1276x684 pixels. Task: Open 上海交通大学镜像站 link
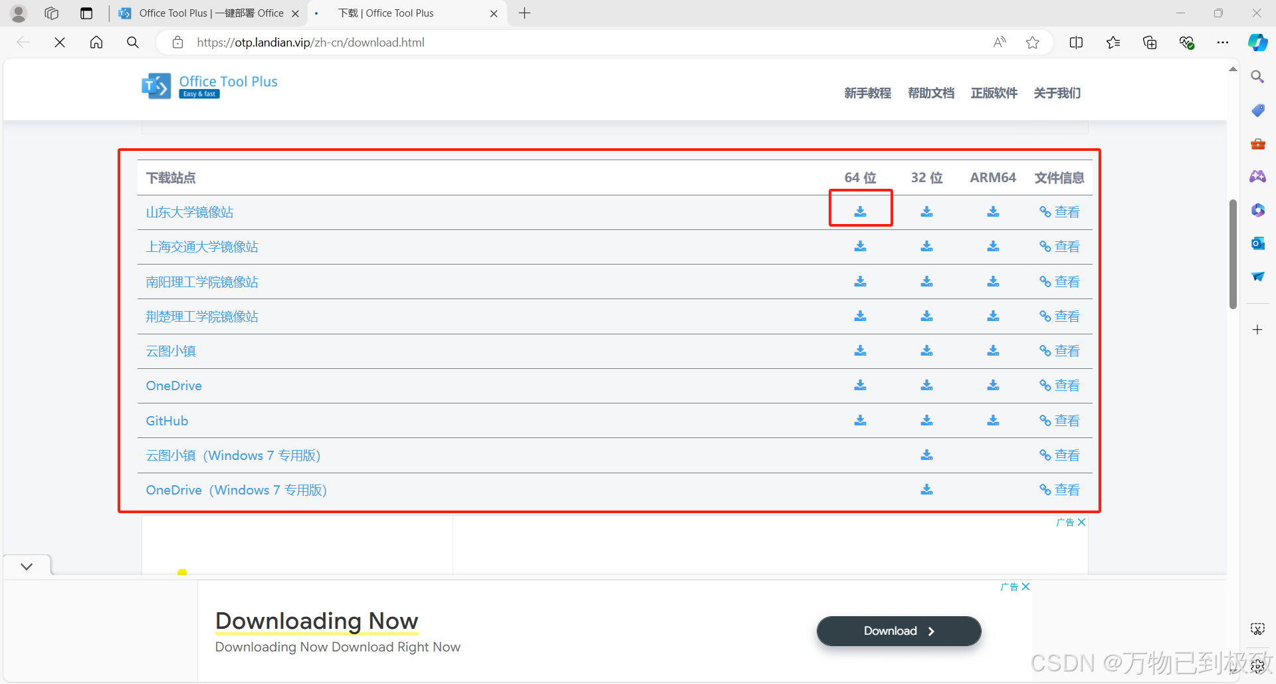[x=202, y=247]
